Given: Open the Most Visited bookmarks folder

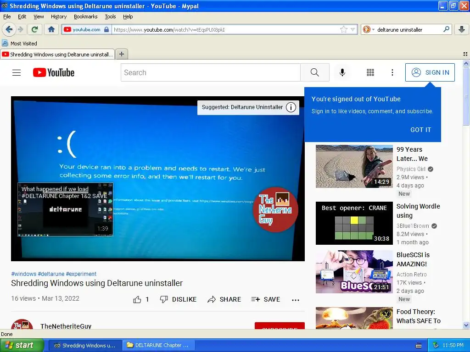Looking at the screenshot, I should click(x=19, y=44).
